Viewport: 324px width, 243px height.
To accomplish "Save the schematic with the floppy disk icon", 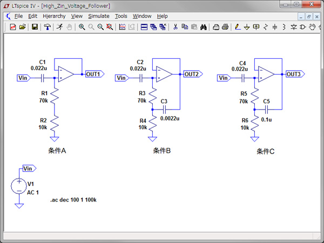I will point(35,27).
